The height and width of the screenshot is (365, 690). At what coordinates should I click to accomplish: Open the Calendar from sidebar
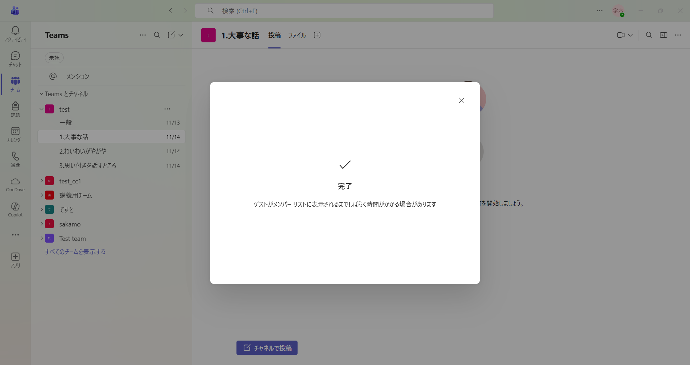pyautogui.click(x=15, y=134)
